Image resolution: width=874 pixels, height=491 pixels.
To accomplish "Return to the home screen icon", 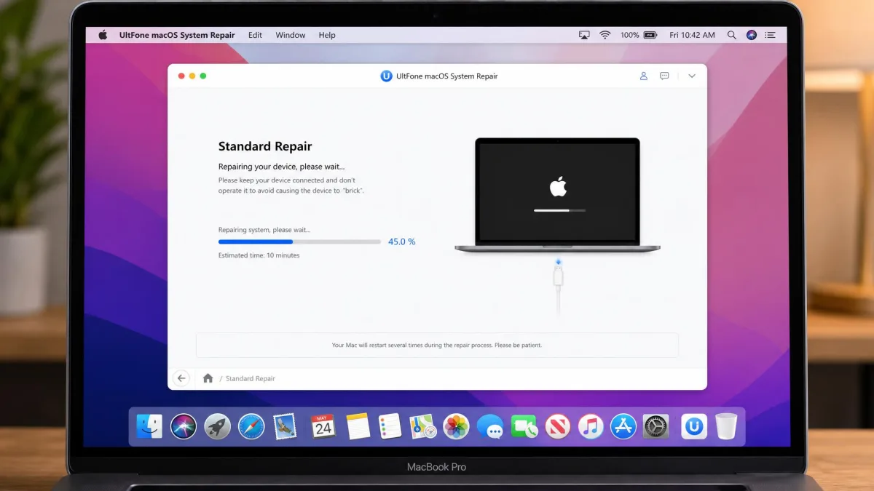I will pos(208,378).
